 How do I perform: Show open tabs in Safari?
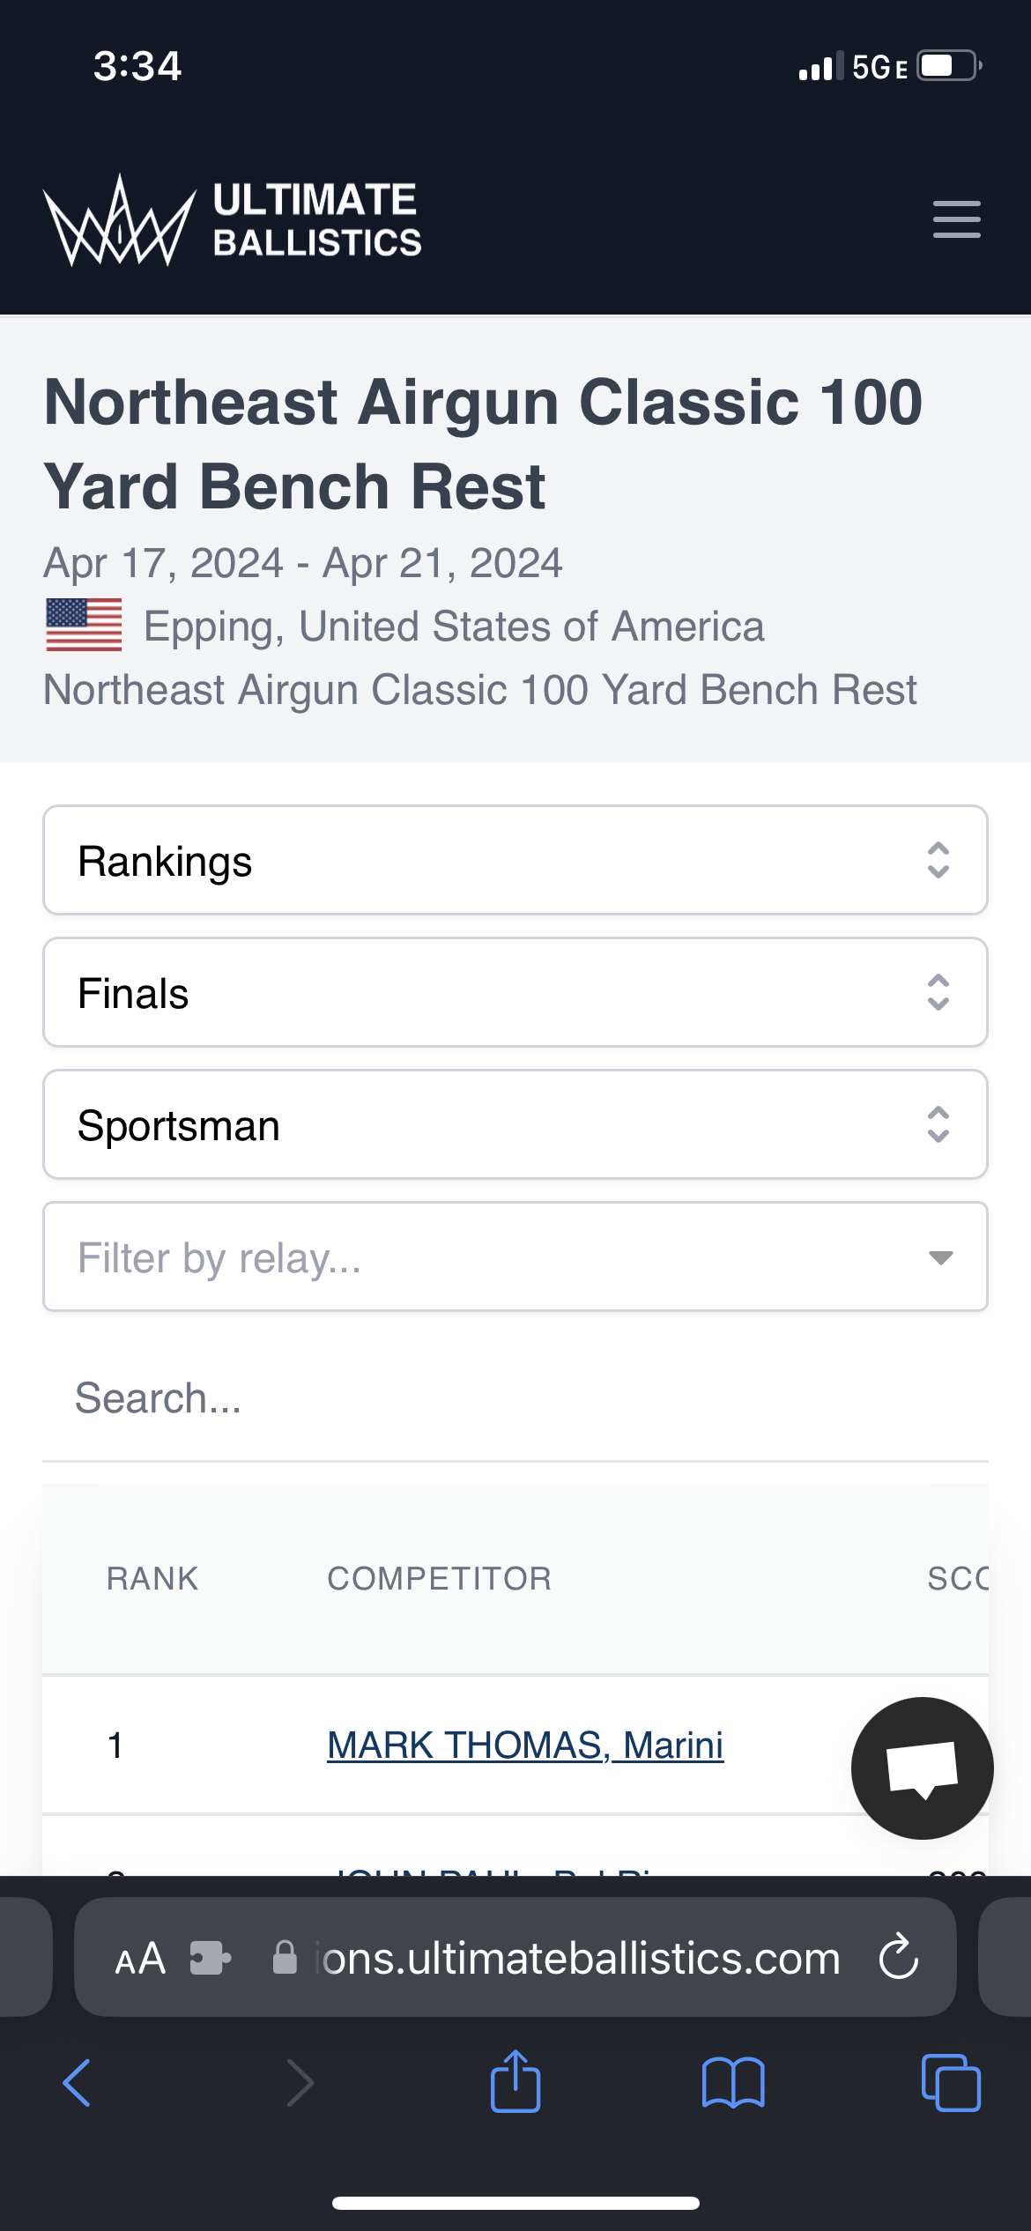click(951, 2083)
